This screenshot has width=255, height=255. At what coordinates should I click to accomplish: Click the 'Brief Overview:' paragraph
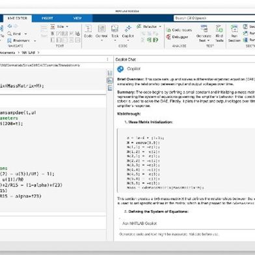point(186,81)
